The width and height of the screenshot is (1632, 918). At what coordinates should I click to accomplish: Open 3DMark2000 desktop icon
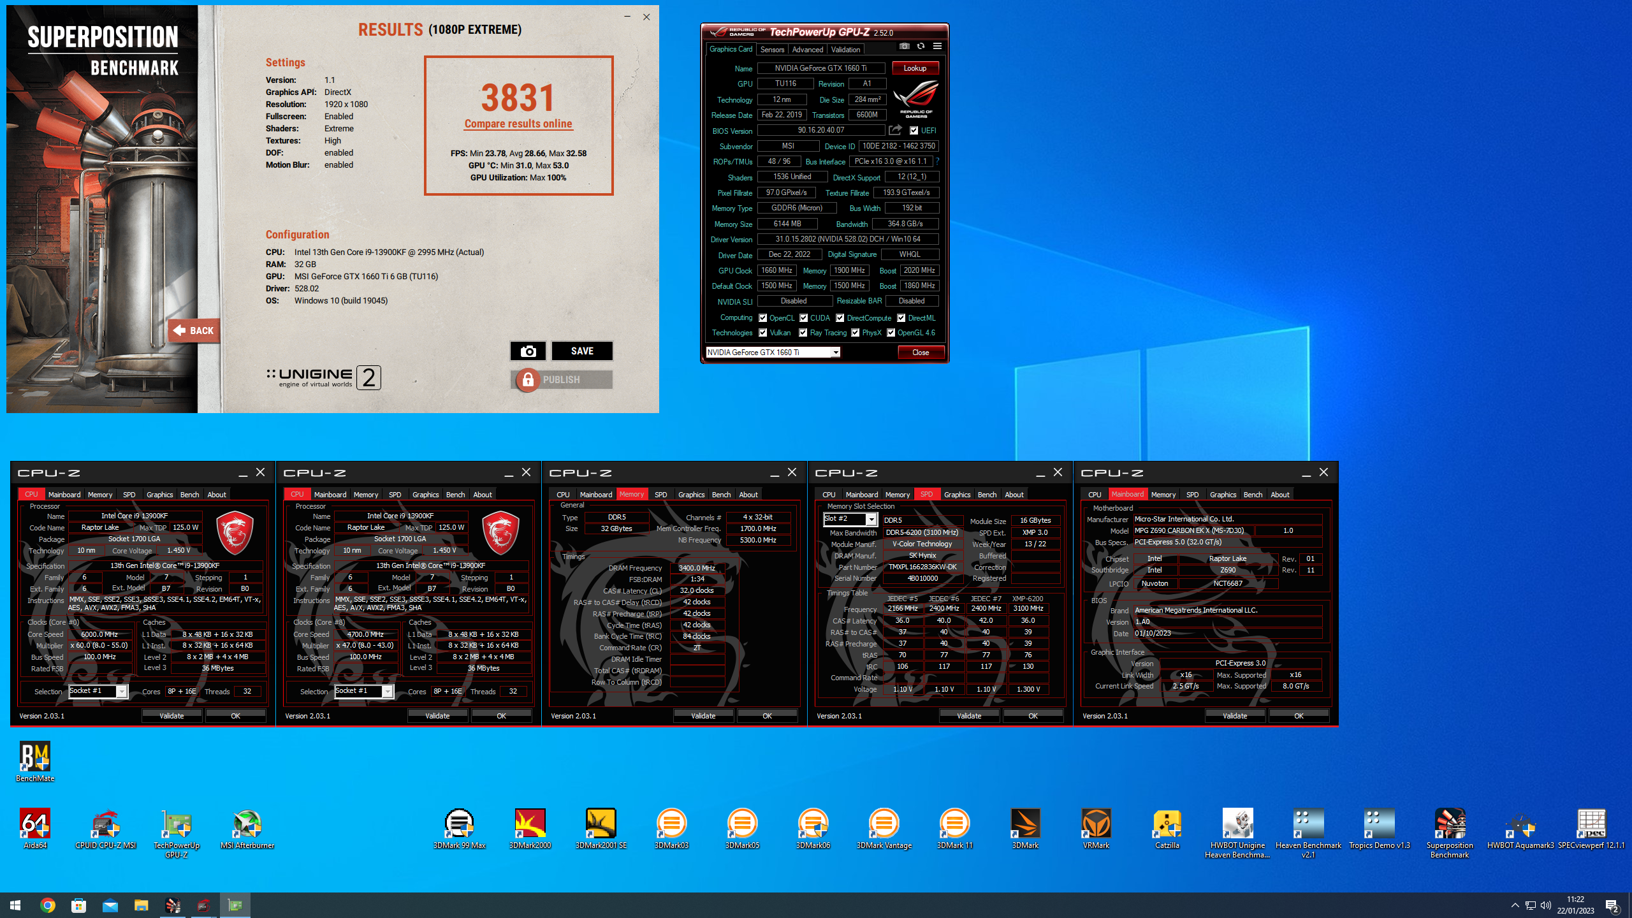tap(530, 828)
